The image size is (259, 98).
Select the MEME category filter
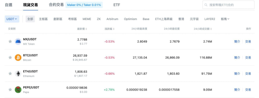click(x=87, y=19)
